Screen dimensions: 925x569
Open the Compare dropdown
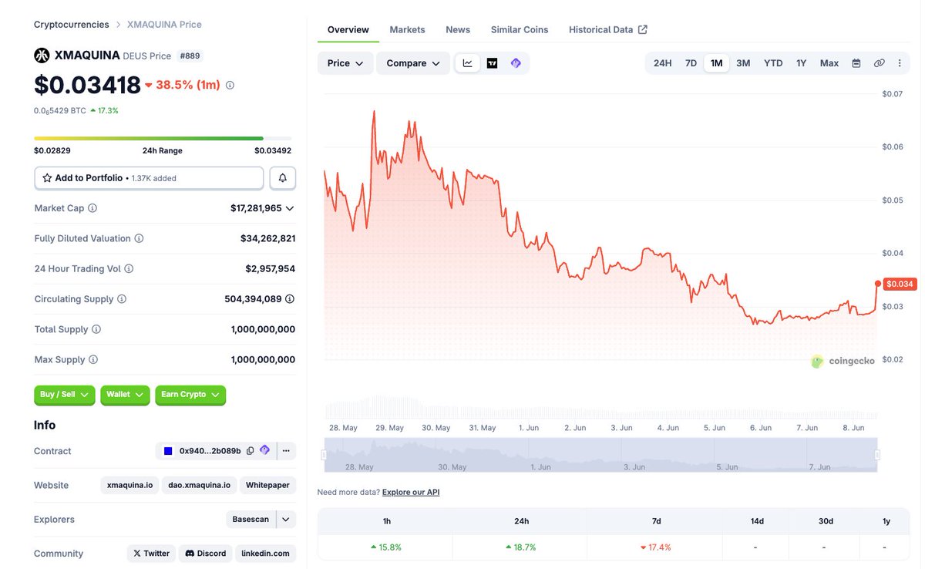[x=413, y=63]
